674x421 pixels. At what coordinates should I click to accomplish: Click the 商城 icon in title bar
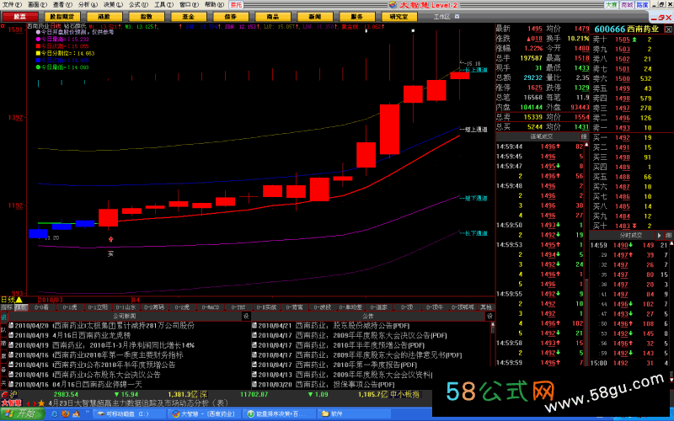coord(627,5)
